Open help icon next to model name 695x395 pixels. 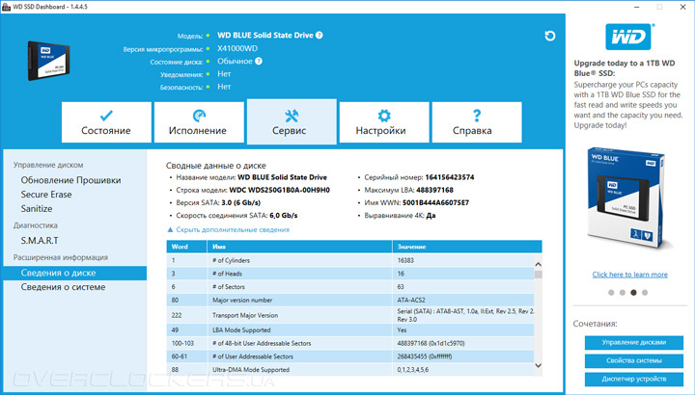[320, 36]
